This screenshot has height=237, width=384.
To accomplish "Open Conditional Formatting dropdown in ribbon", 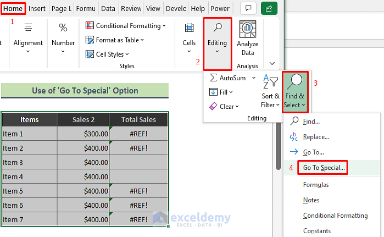I will coord(126,26).
